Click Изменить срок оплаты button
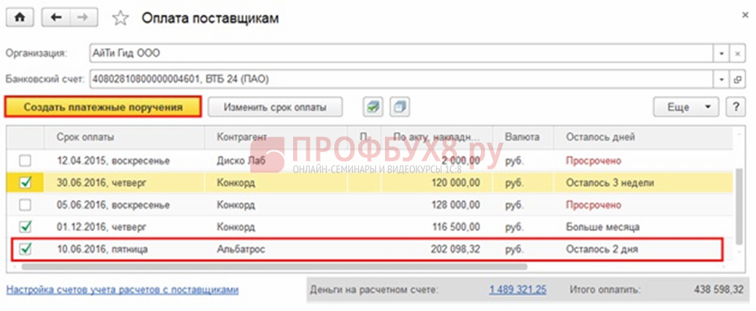 click(275, 107)
